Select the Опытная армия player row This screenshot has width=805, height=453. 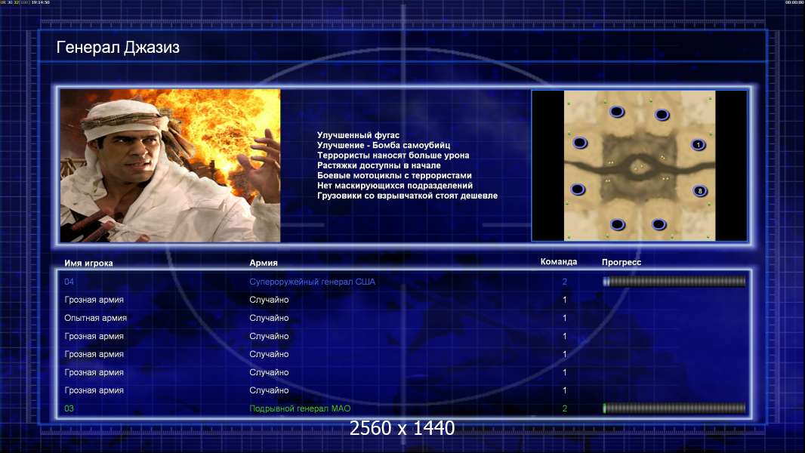[x=403, y=318]
